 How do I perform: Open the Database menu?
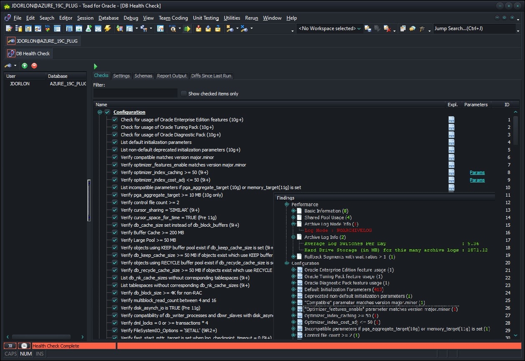click(108, 18)
